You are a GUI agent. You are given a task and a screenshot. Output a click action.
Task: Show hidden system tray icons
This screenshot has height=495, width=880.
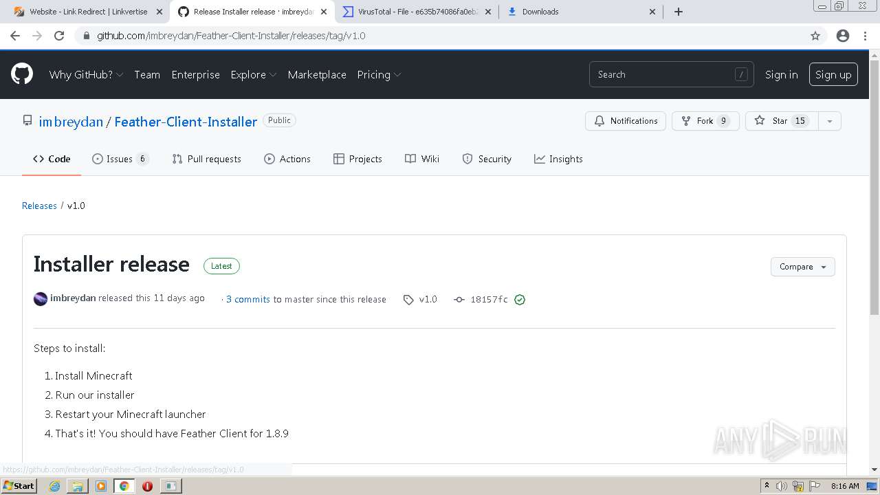pyautogui.click(x=767, y=486)
